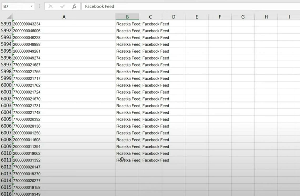The height and width of the screenshot is (196, 300).
Task: Click cell with value 2000000043234
Action: pyautogui.click(x=64, y=24)
